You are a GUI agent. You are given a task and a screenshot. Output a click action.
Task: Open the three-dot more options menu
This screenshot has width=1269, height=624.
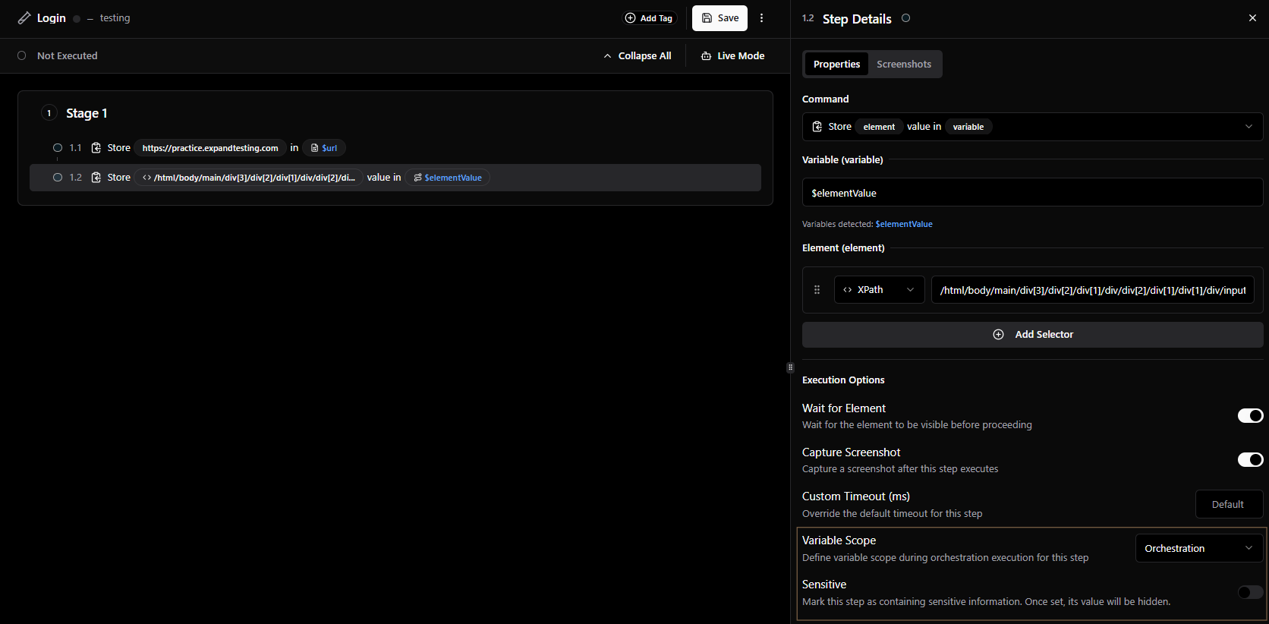point(761,18)
